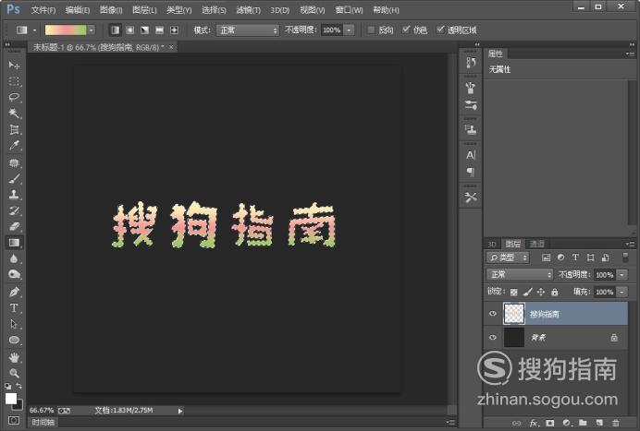Open the History panel icon
The height and width of the screenshot is (431, 640).
point(471,63)
